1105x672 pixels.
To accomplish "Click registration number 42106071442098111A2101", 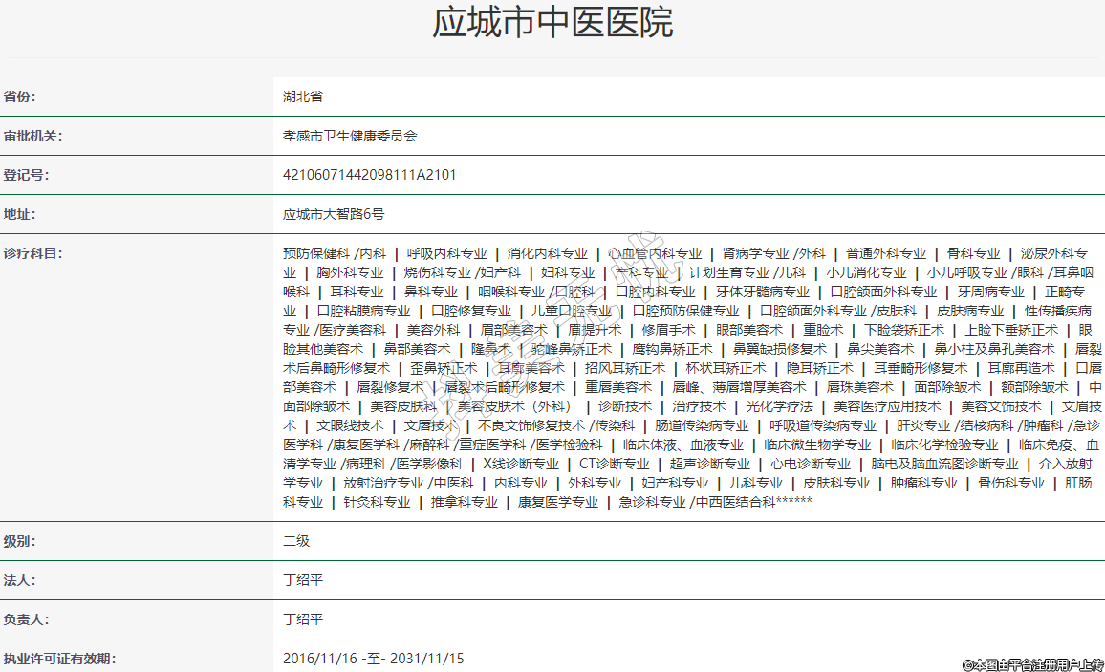I will click(370, 175).
